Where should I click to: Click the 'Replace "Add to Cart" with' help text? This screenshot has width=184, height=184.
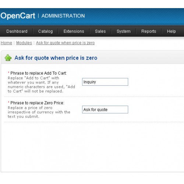(33, 78)
